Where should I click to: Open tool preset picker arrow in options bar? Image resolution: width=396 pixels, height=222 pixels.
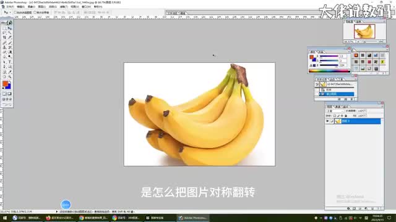(10, 12)
